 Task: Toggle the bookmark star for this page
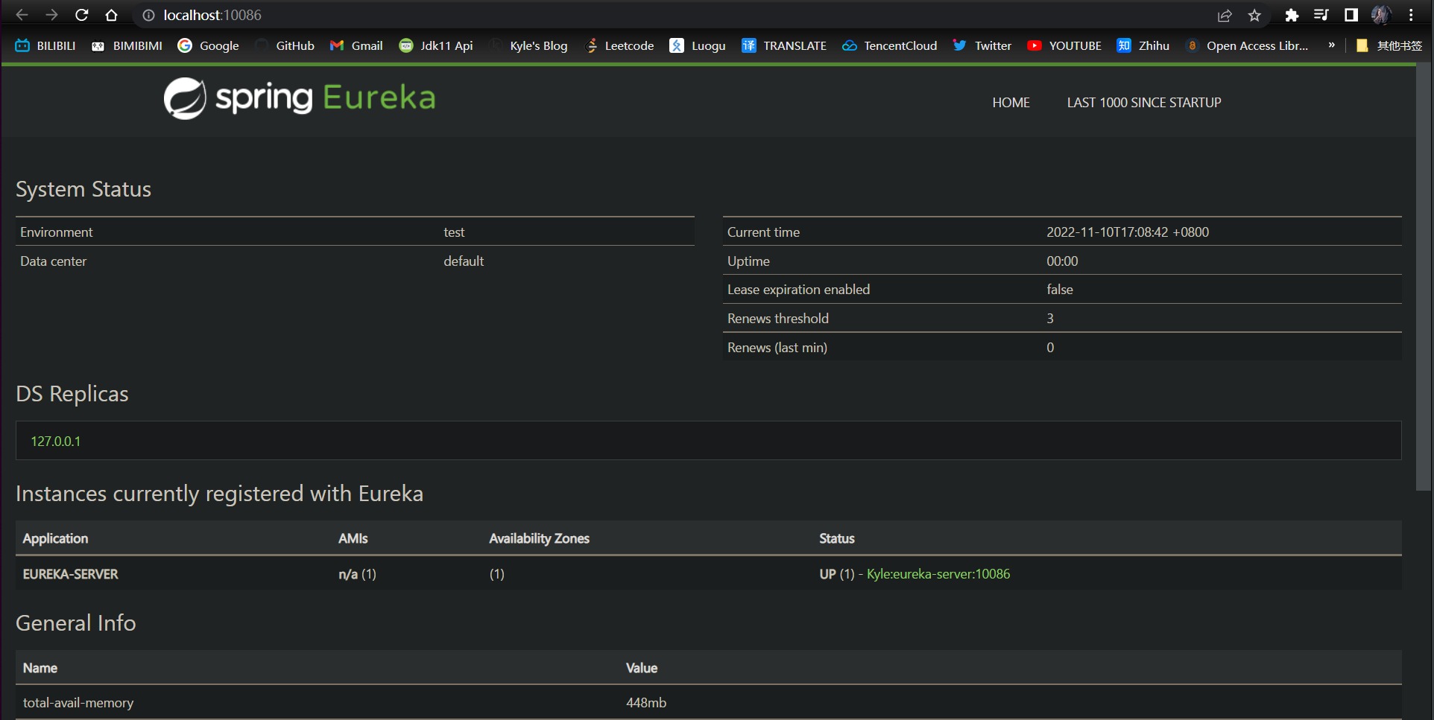click(x=1254, y=15)
